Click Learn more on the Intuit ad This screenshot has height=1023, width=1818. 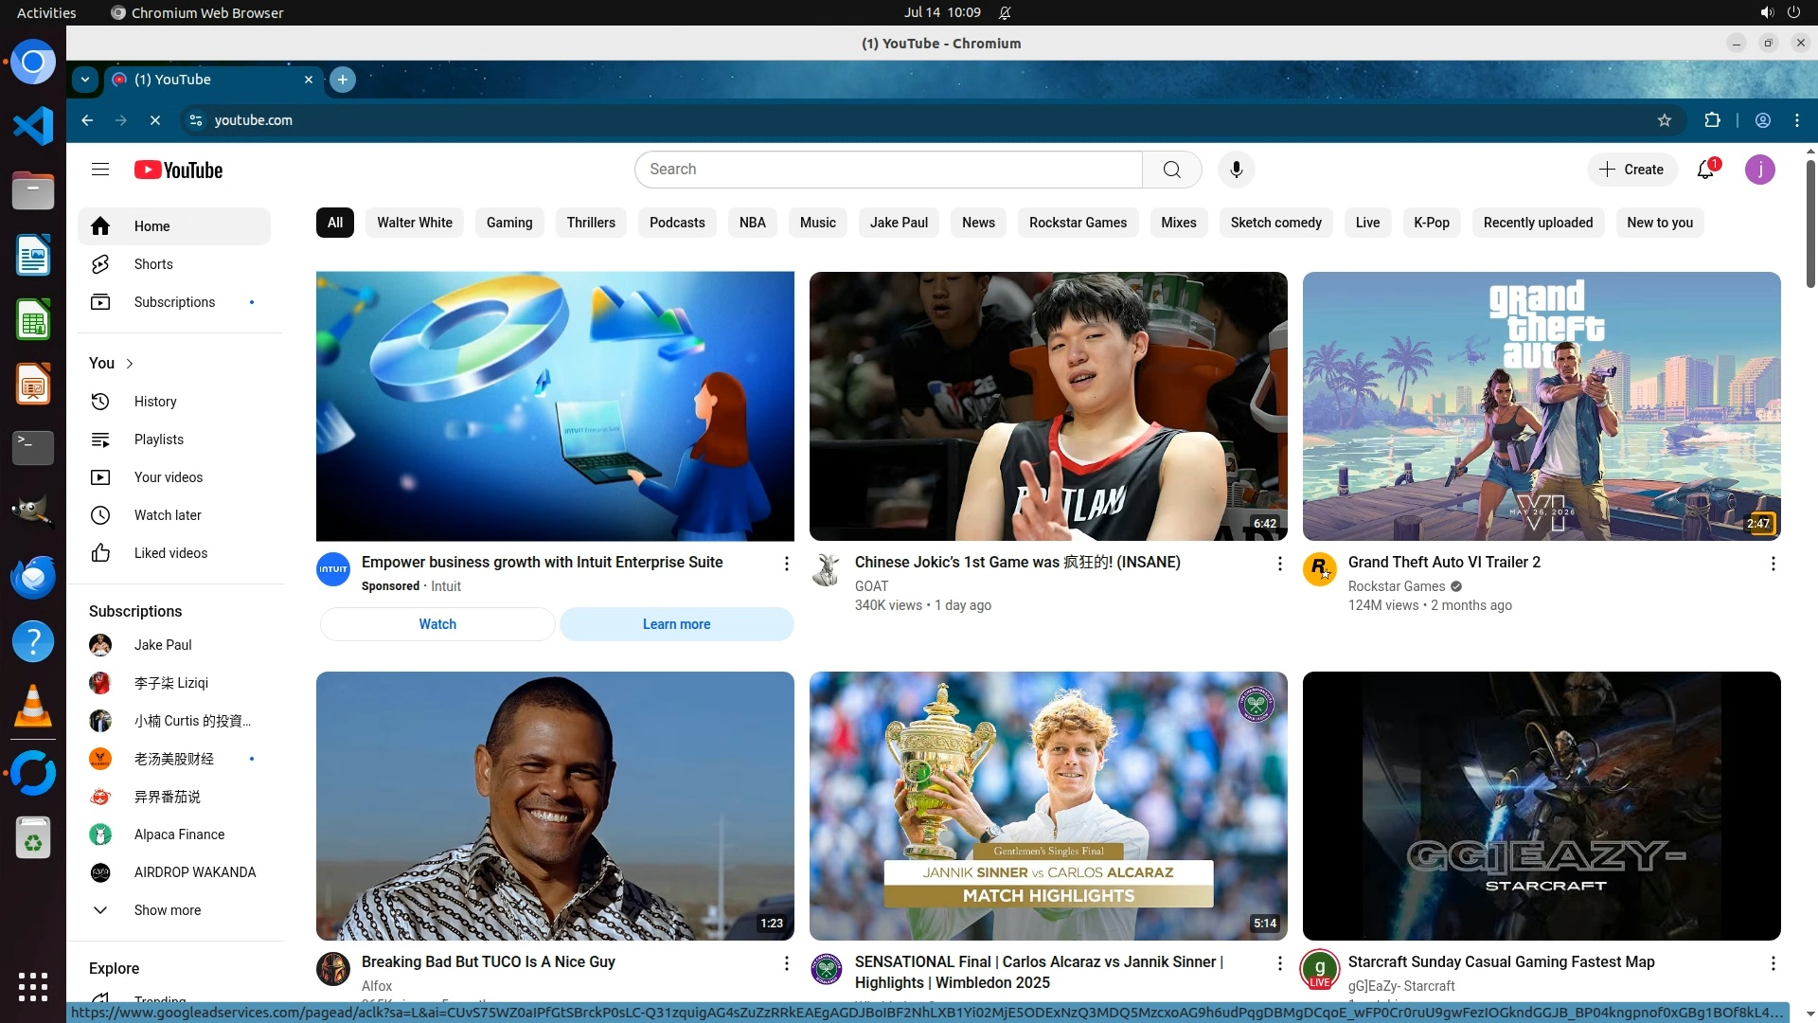point(676,624)
